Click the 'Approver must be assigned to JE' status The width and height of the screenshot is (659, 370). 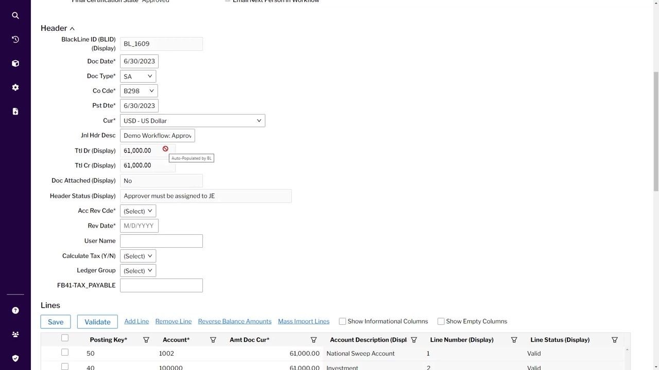[206, 196]
